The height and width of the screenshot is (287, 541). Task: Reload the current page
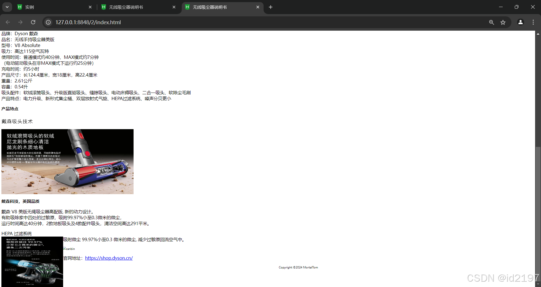(x=33, y=22)
